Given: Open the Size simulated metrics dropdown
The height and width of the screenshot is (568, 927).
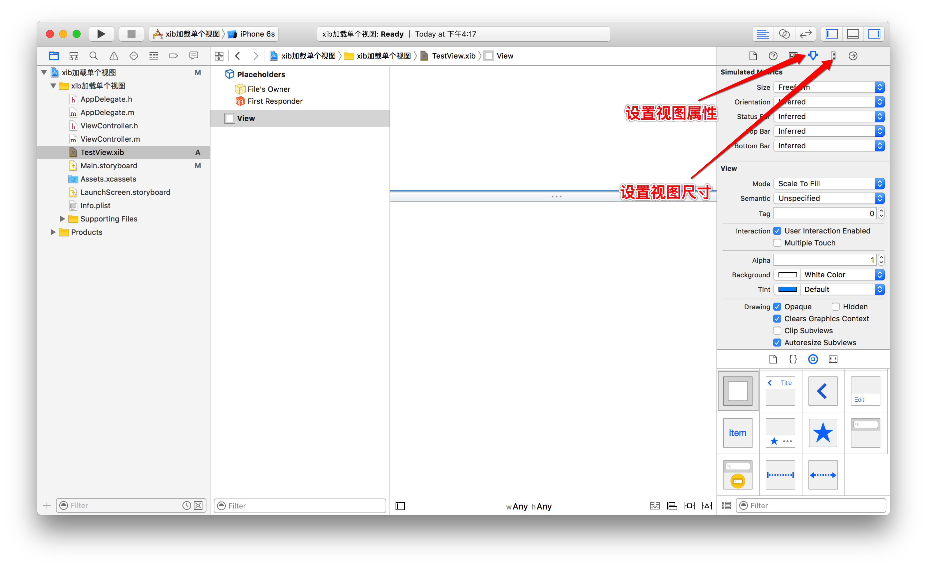Looking at the screenshot, I should point(829,87).
